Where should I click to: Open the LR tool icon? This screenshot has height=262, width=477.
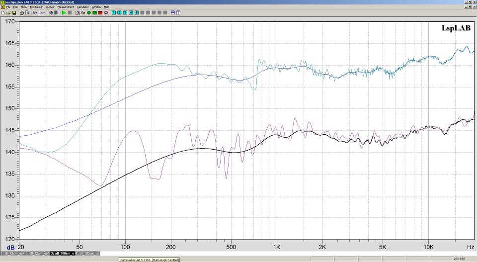(78, 13)
